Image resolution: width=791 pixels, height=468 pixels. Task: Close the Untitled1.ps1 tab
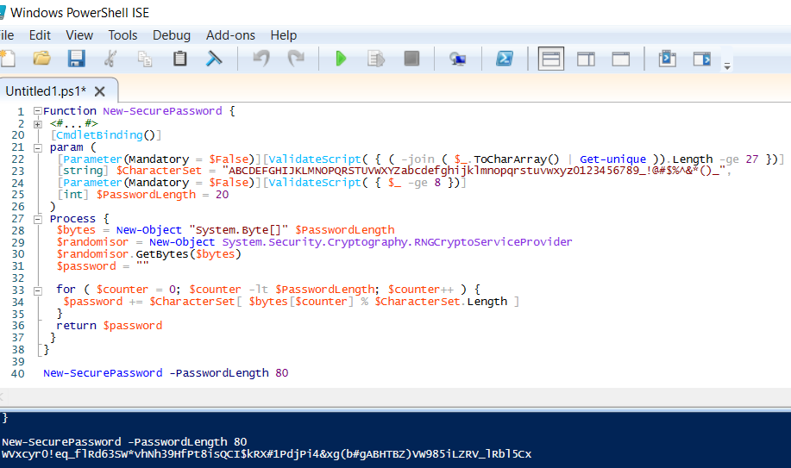(100, 91)
